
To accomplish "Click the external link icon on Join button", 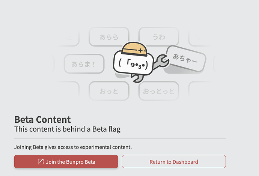I will point(41,162).
